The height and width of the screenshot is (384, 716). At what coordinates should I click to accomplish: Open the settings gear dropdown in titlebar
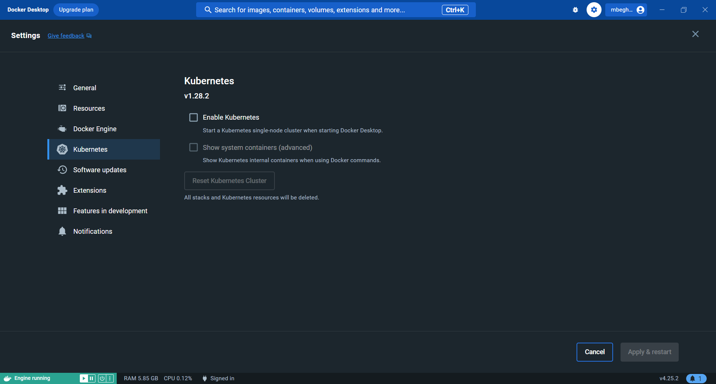pyautogui.click(x=594, y=10)
